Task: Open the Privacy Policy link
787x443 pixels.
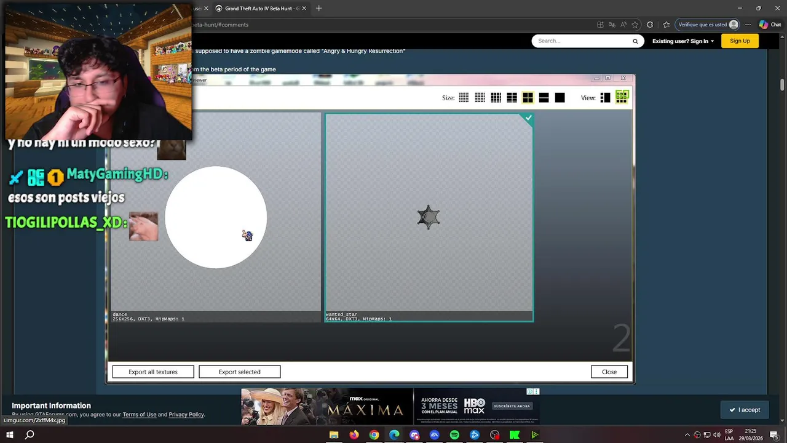Action: [186, 415]
